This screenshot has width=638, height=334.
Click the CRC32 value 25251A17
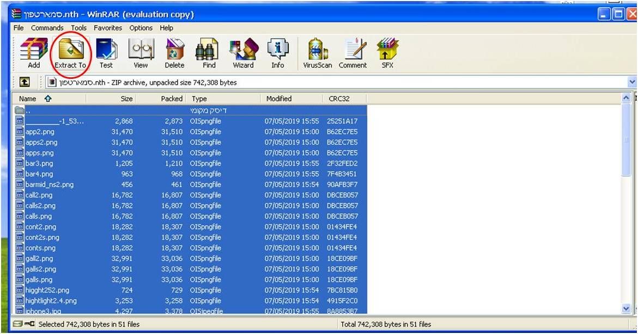coord(342,121)
